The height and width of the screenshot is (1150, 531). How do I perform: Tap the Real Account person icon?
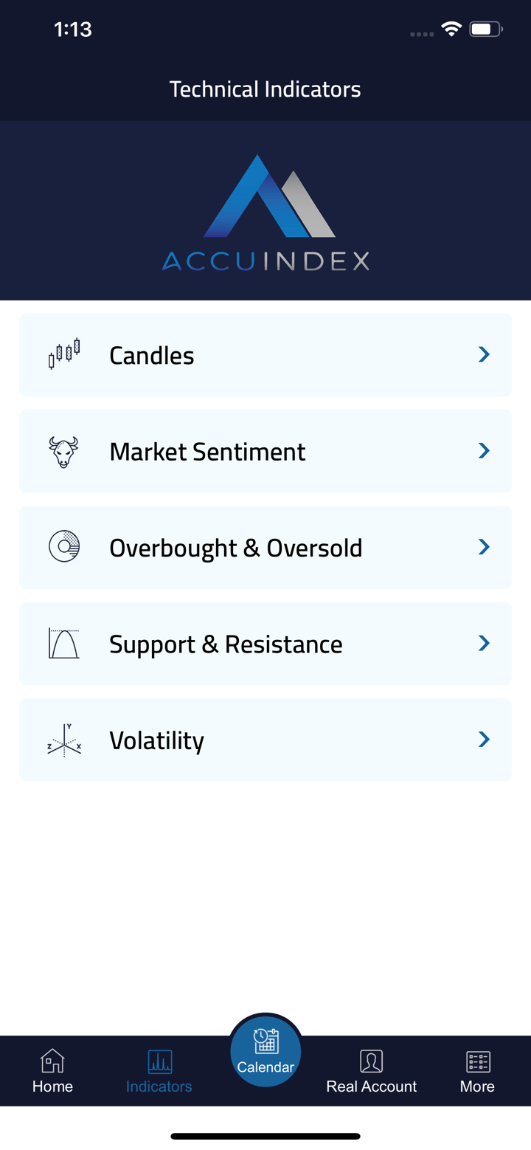pos(371,1061)
